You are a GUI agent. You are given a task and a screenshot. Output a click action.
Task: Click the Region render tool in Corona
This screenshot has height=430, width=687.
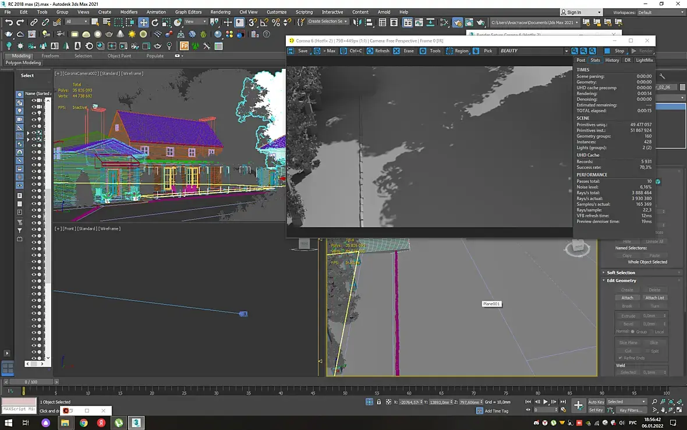457,51
